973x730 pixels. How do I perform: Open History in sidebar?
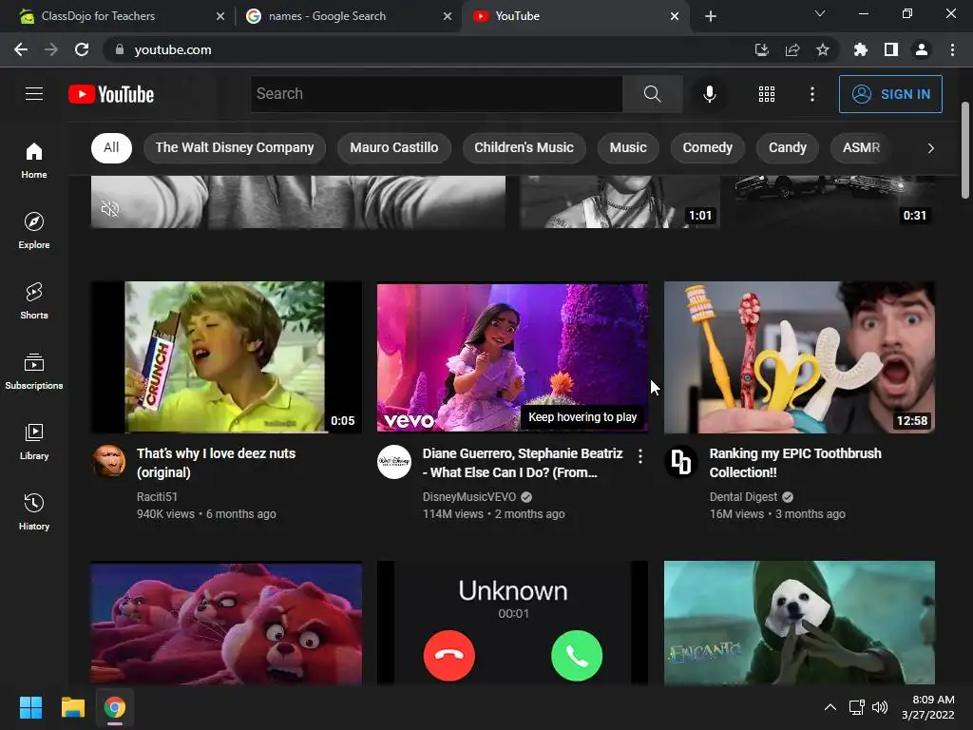point(34,512)
